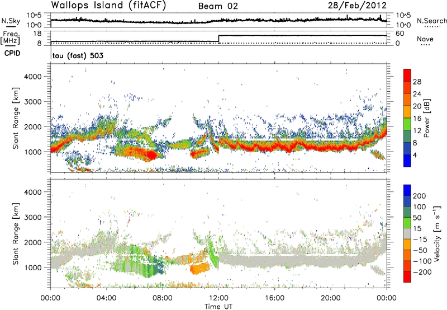The width and height of the screenshot is (447, 310).
Task: Click the "12" power colorbar value
Action: 417,131
